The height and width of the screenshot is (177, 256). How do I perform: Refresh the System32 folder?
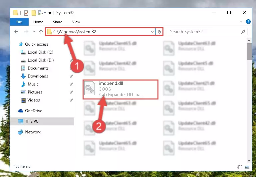pyautogui.click(x=159, y=32)
